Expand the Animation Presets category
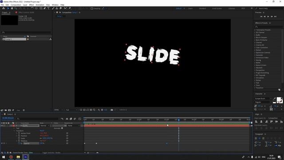This screenshot has width=284, height=160. tap(263, 30)
